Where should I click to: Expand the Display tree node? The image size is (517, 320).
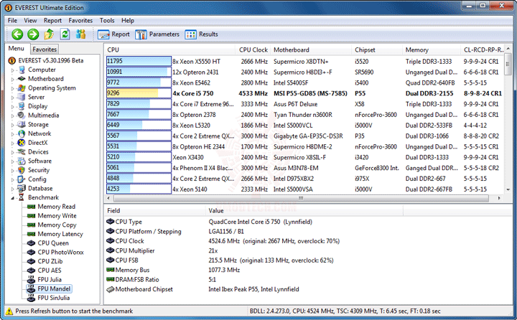pyautogui.click(x=12, y=107)
